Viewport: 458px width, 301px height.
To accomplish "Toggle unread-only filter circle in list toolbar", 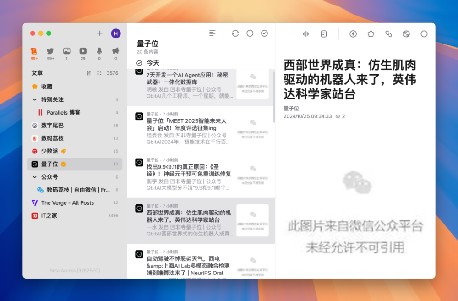I will click(x=250, y=33).
